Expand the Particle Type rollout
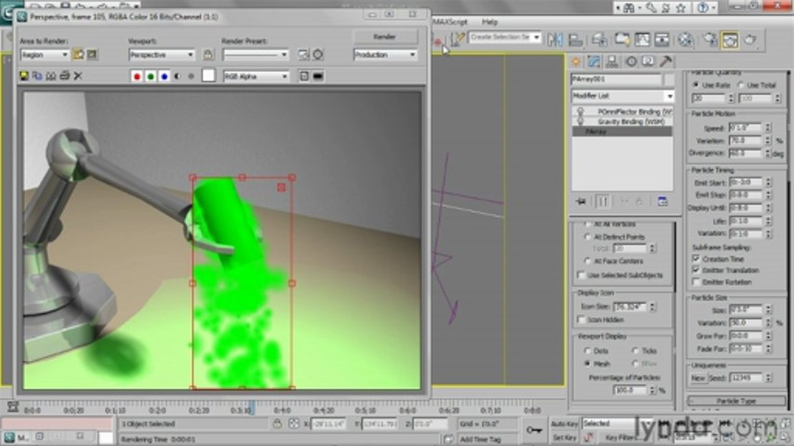Viewport: 794px width, 446px height. tap(736, 401)
